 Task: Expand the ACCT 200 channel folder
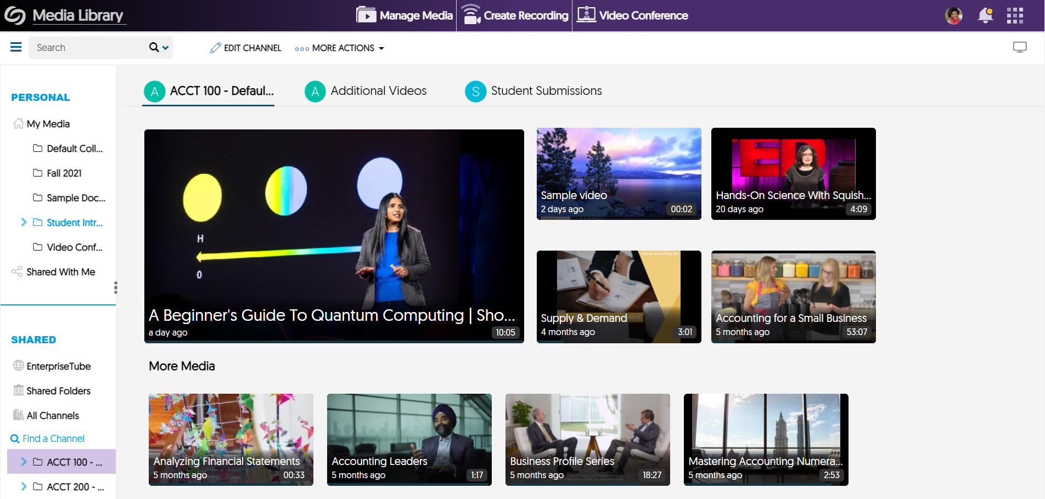click(24, 486)
